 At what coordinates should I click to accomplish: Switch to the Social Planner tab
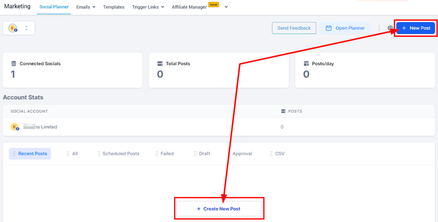(x=54, y=7)
